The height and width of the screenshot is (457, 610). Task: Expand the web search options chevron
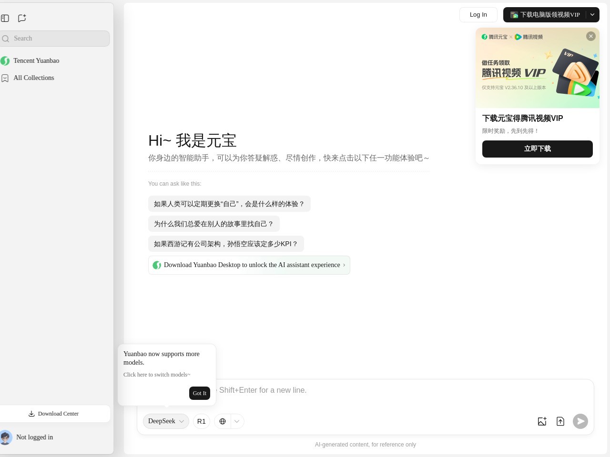237,421
